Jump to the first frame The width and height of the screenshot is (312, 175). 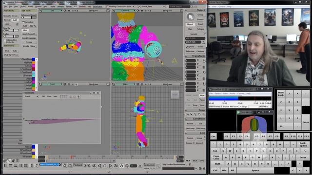94,166
